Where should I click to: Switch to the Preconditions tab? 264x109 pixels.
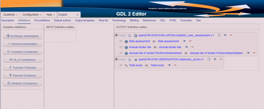pos(42,20)
